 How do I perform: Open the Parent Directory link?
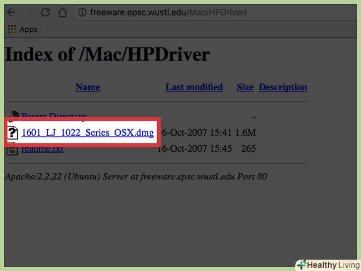pyautogui.click(x=54, y=116)
